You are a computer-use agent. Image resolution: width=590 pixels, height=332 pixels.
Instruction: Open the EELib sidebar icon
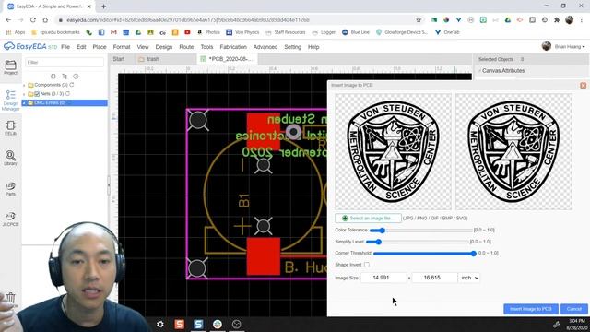(x=10, y=128)
